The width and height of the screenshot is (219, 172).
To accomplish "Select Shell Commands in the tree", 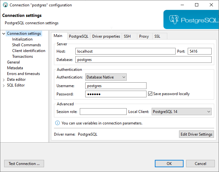I will pos(26,45).
